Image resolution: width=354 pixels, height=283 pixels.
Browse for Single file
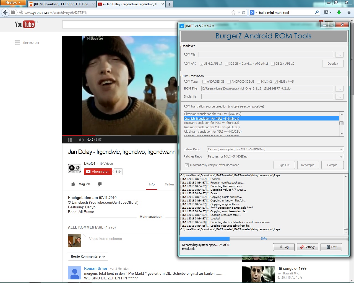pyautogui.click(x=339, y=97)
